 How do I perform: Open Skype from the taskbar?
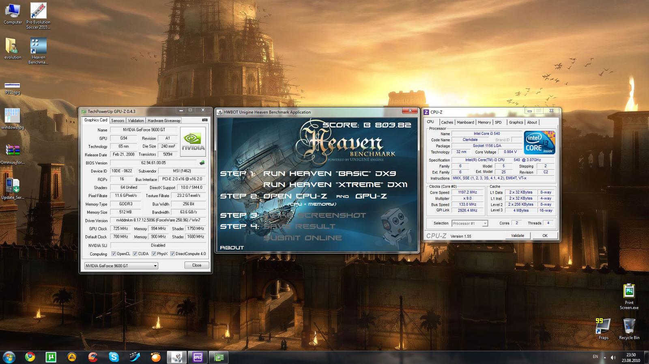(114, 357)
